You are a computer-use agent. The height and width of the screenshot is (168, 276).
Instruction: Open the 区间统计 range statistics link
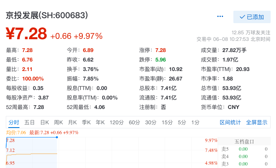(230, 122)
